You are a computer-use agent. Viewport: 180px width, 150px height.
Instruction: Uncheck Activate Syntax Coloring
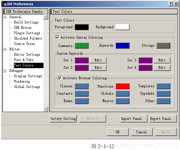click(57, 37)
